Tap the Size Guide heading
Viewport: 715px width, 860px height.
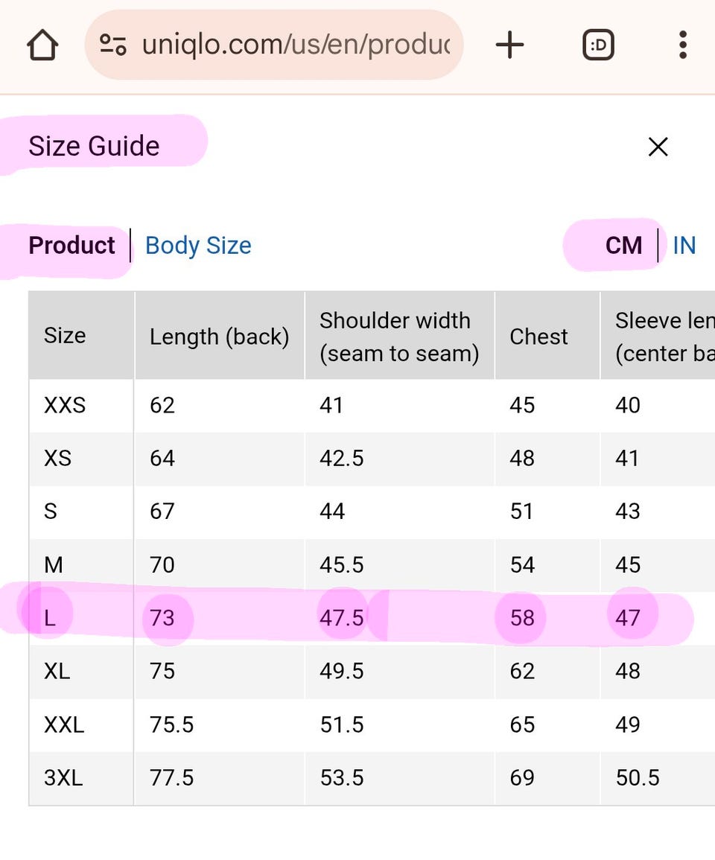click(x=94, y=146)
